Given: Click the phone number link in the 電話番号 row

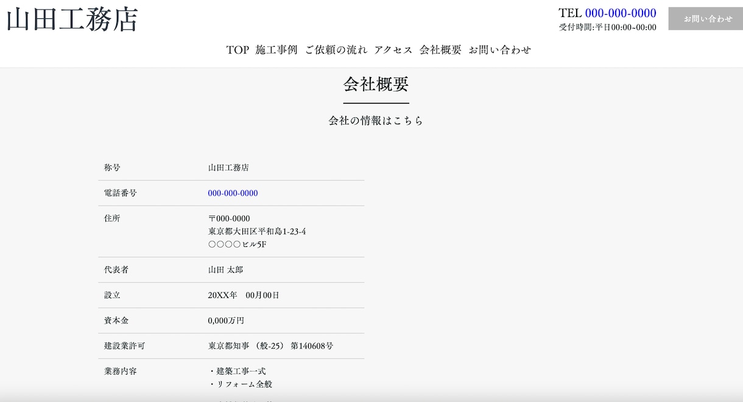Looking at the screenshot, I should pyautogui.click(x=233, y=193).
